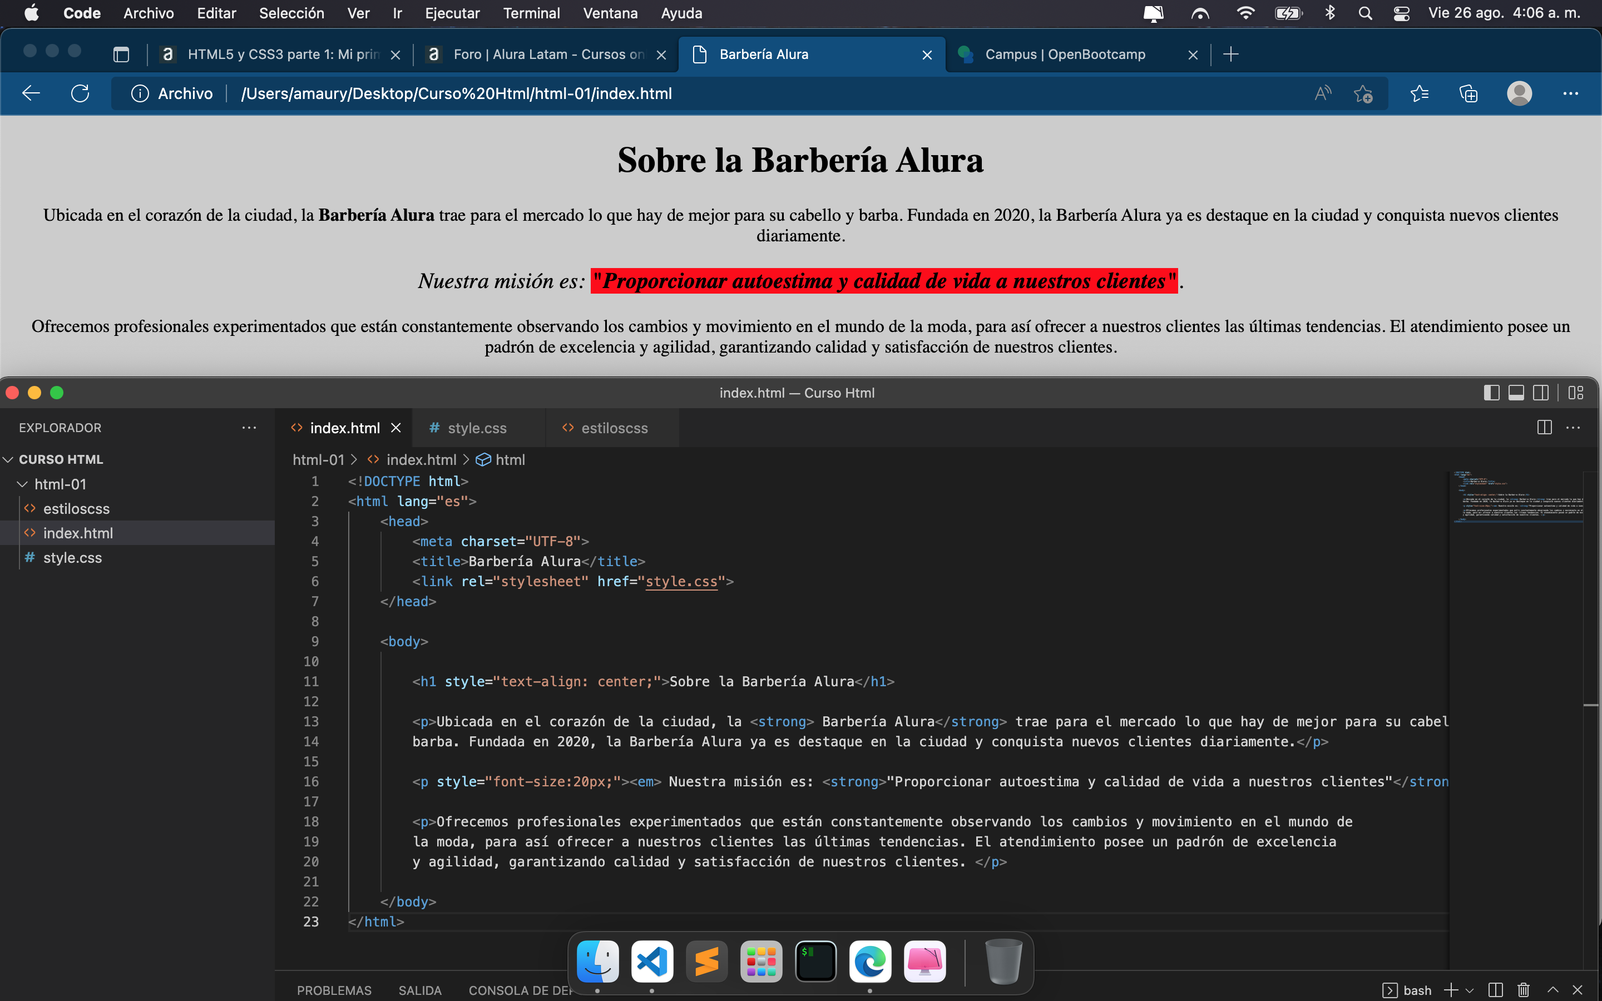The width and height of the screenshot is (1602, 1001).
Task: Open a new Edge tab with plus
Action: 1230,54
